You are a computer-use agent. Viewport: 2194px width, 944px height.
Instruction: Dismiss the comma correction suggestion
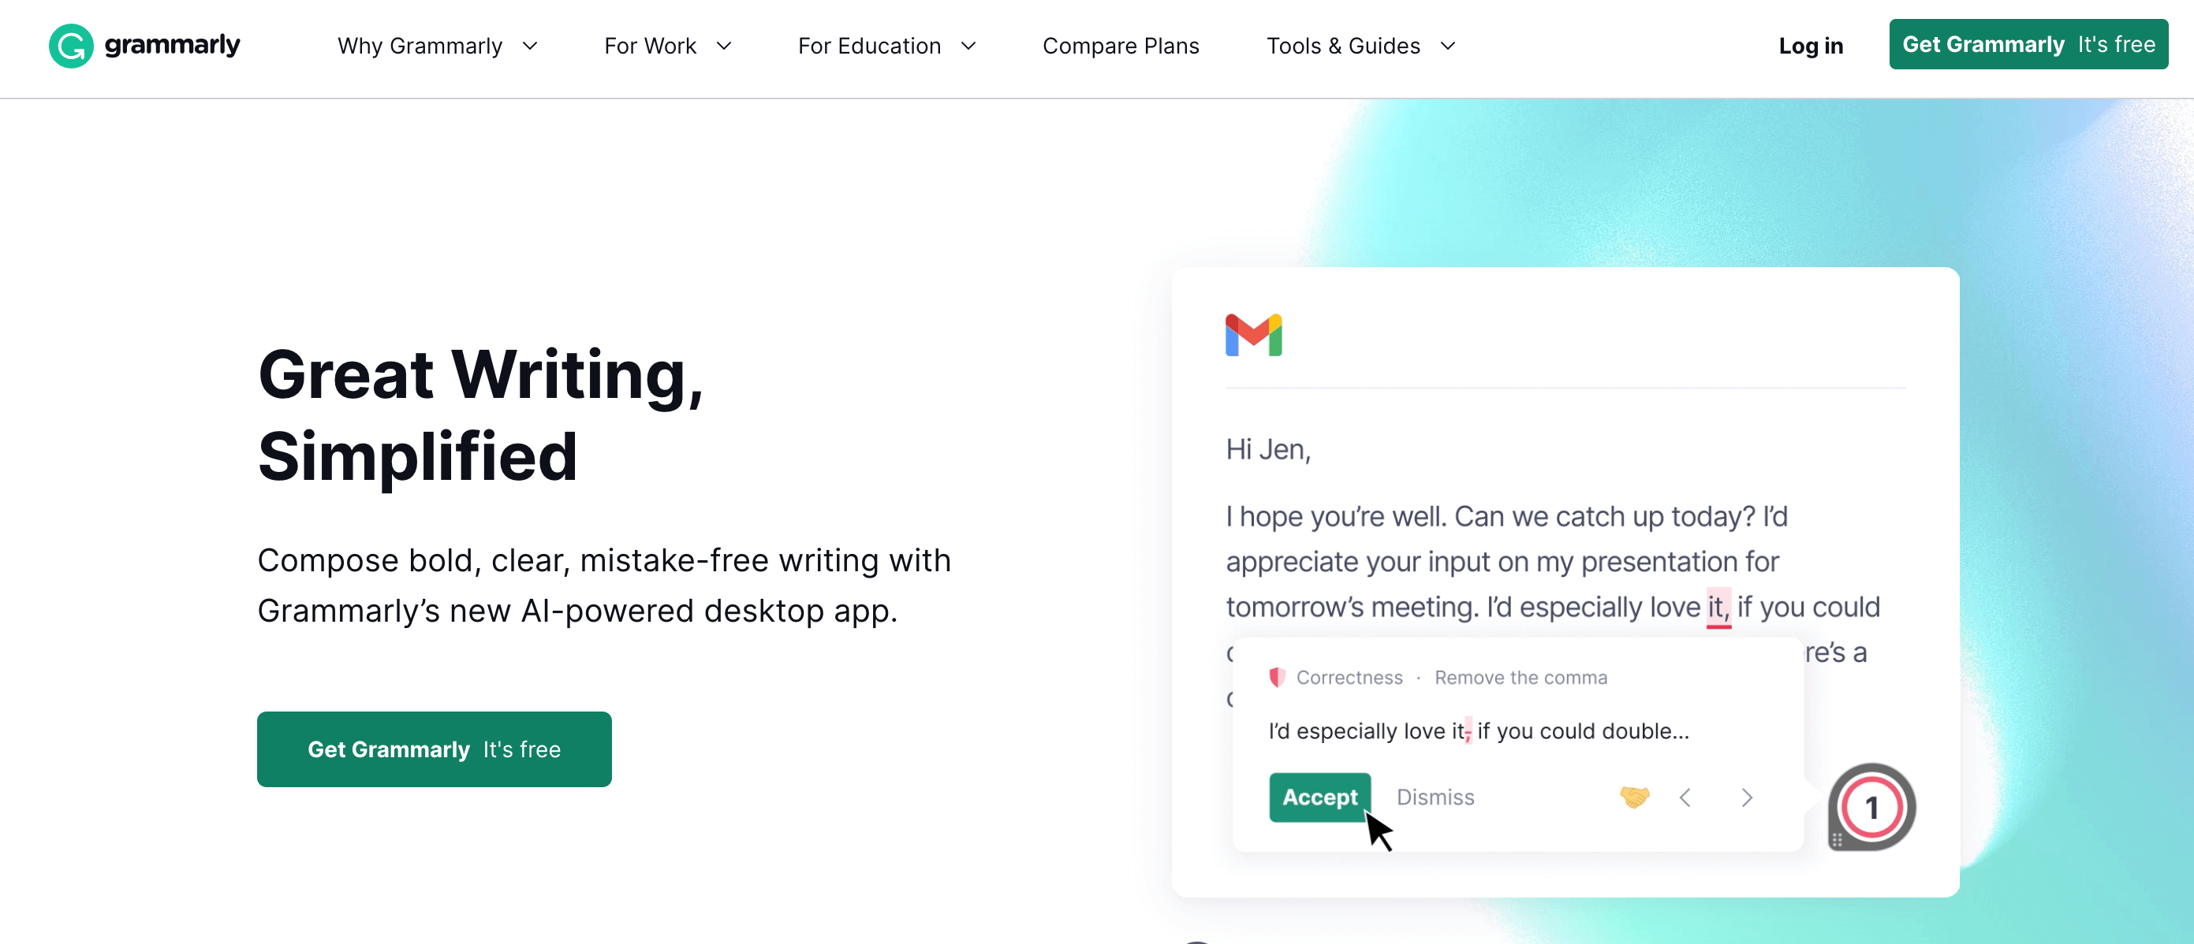1435,797
